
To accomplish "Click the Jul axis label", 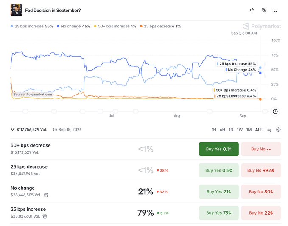I will pyautogui.click(x=111, y=116).
